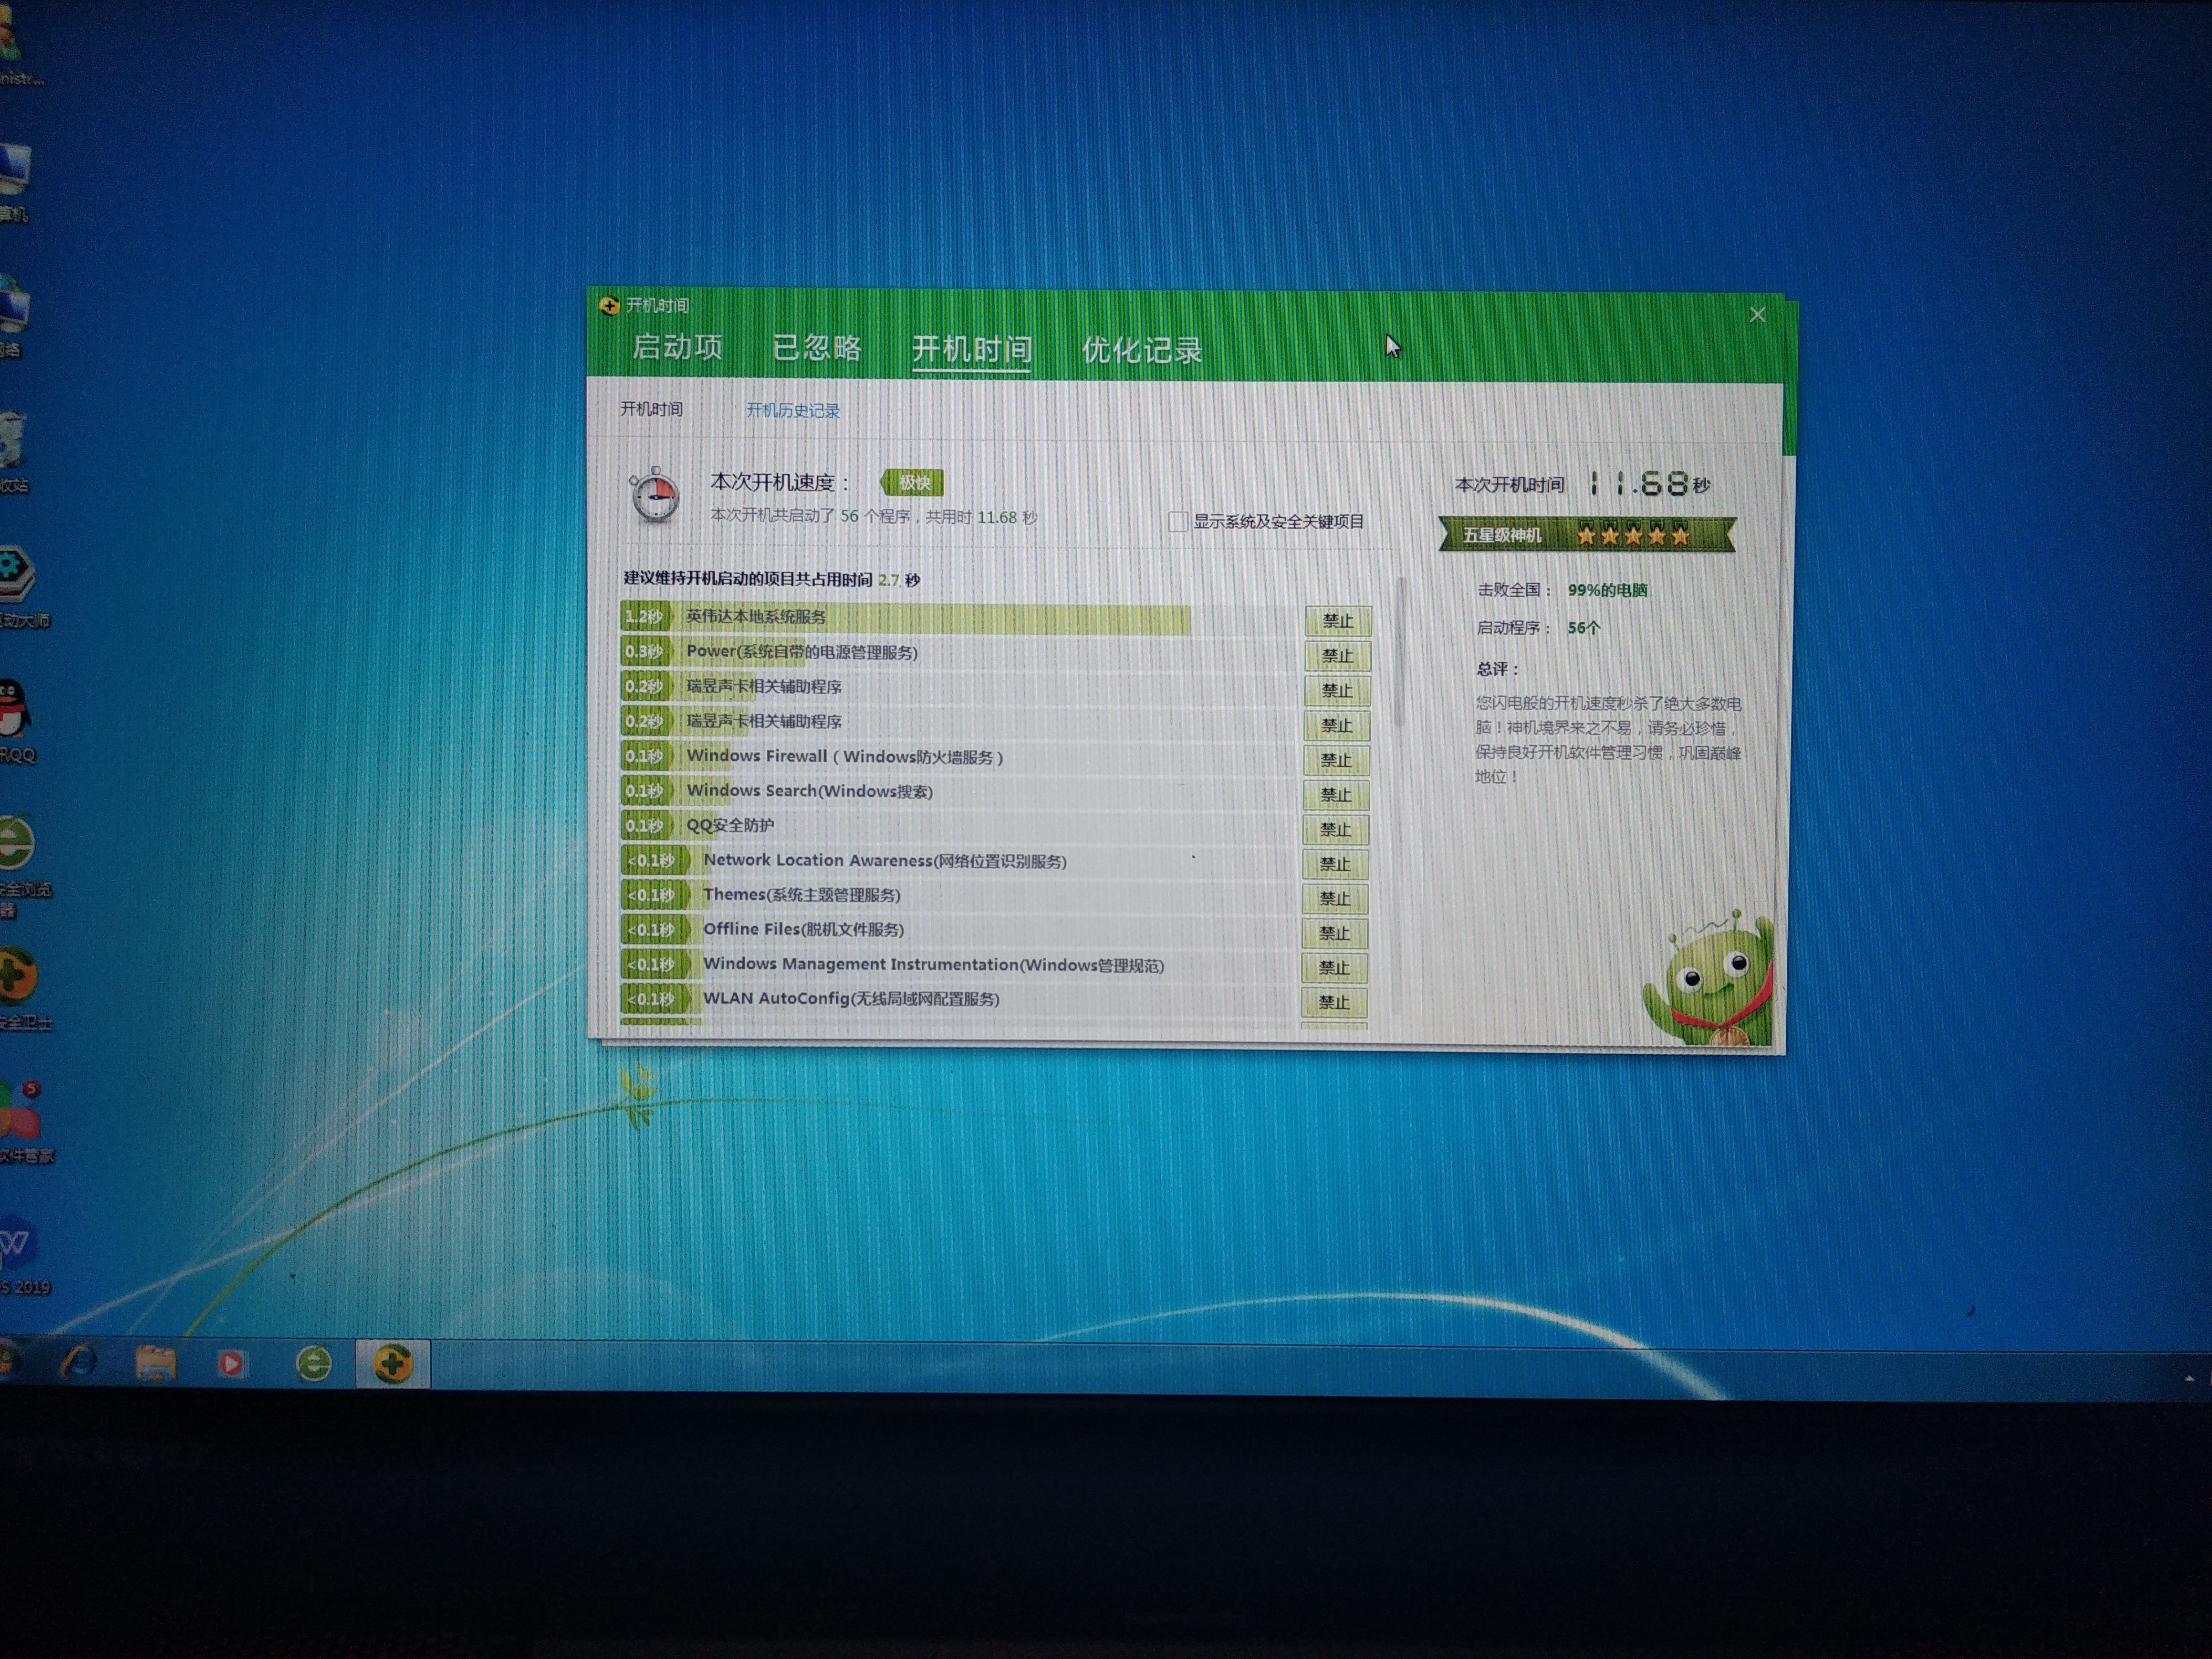This screenshot has width=2212, height=1659.
Task: Select the 英伟达本地系统服务 row text
Action: pyautogui.click(x=756, y=617)
